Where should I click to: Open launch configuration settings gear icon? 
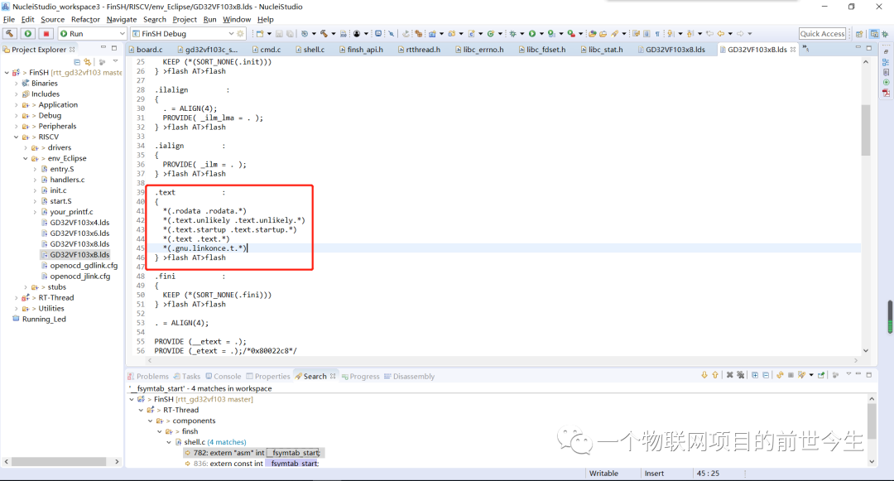pyautogui.click(x=241, y=34)
